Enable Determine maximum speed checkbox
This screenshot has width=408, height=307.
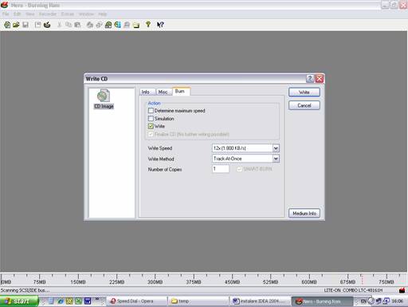pos(151,111)
